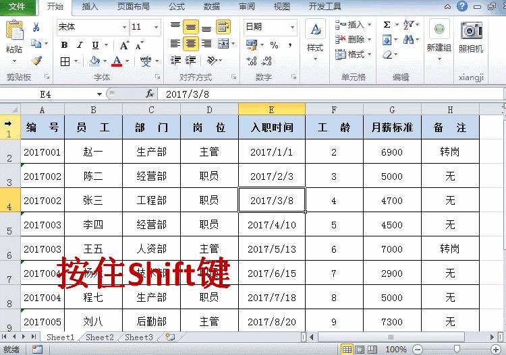506x355 pixels.
Task: Increase font size with large A icon
Action: click(124, 45)
